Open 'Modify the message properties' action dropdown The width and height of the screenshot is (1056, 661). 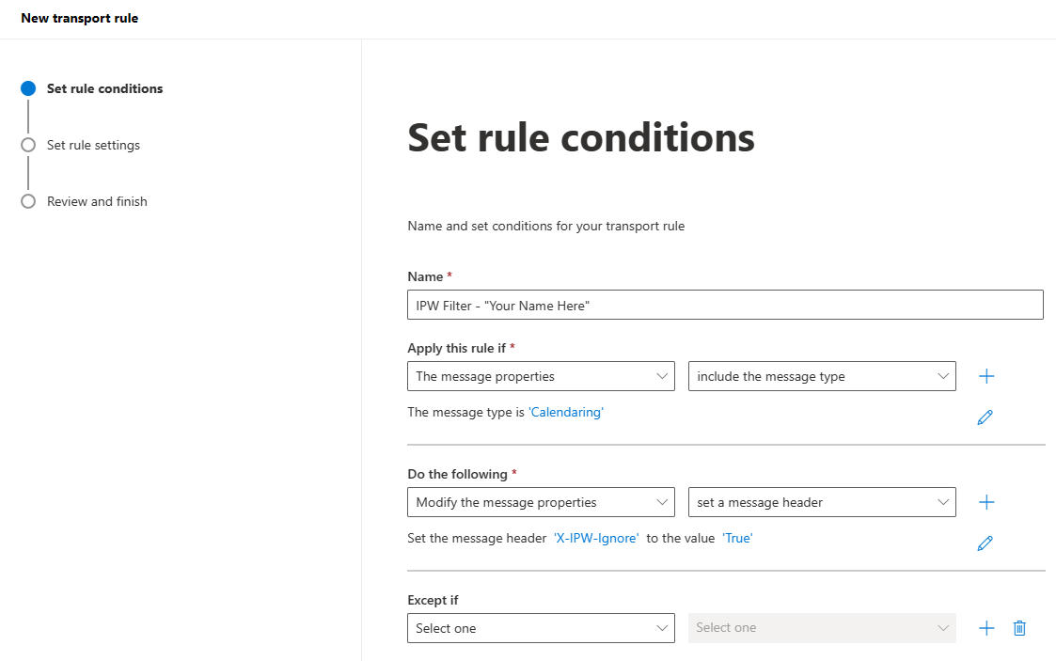click(x=541, y=502)
